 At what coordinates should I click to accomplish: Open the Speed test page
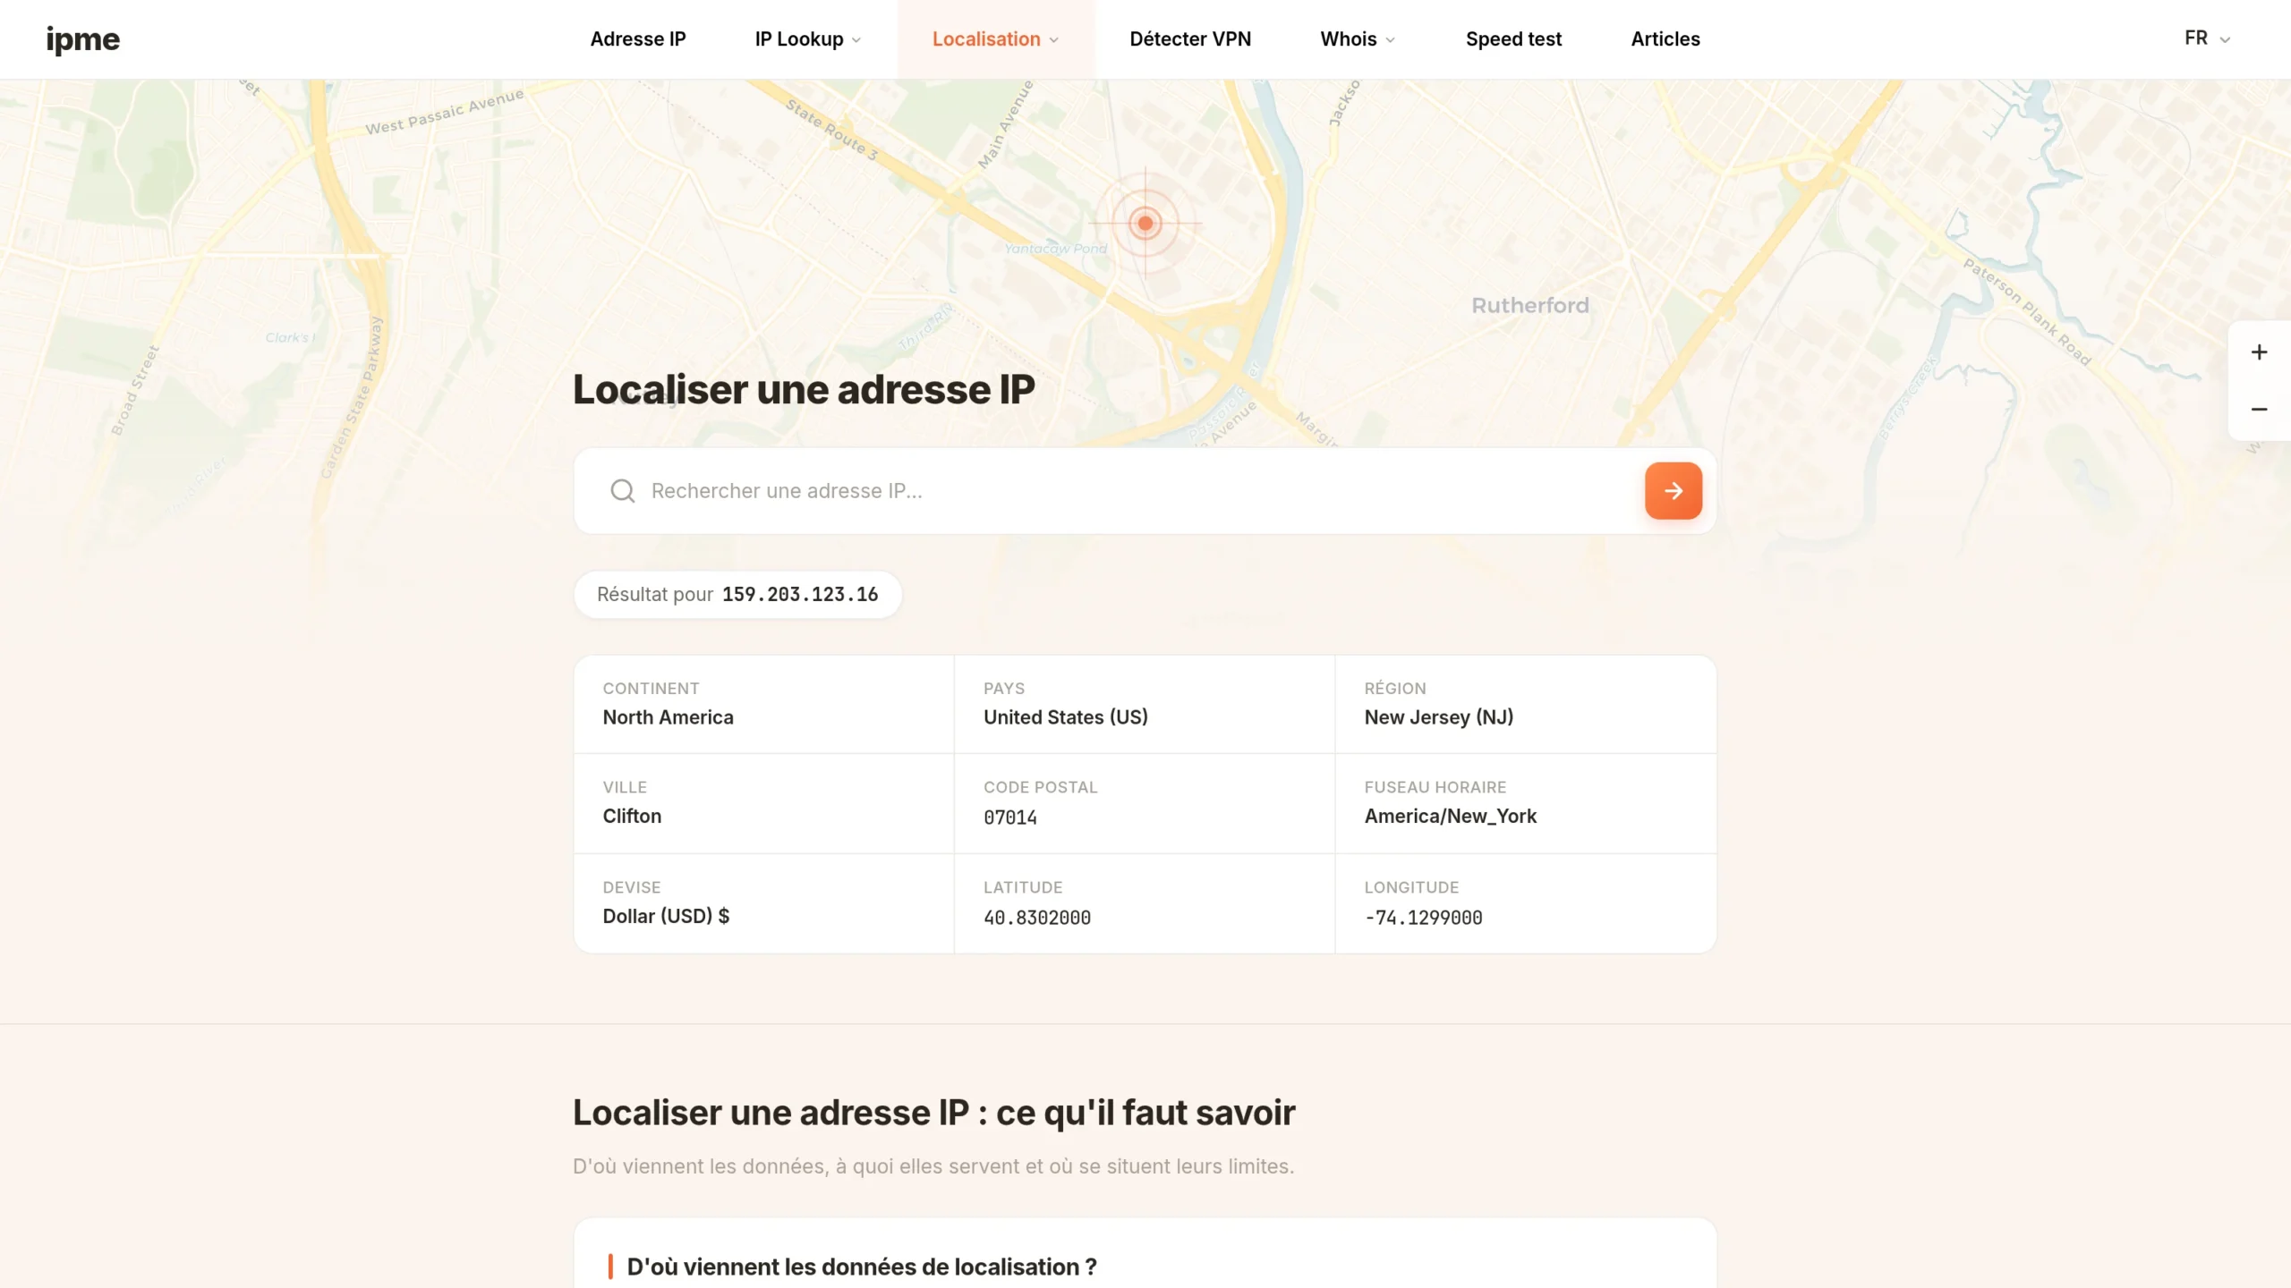click(1513, 39)
